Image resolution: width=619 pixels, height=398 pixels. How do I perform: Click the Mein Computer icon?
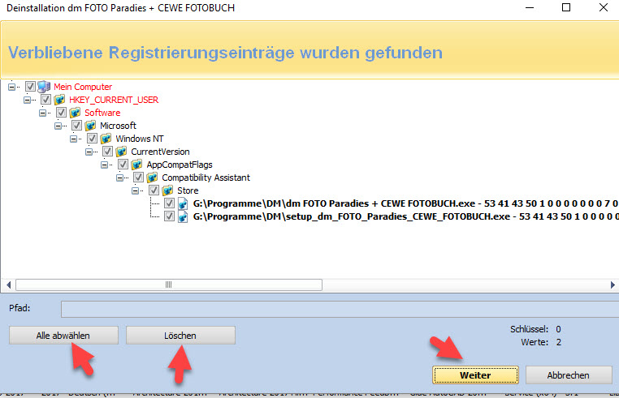pos(44,87)
